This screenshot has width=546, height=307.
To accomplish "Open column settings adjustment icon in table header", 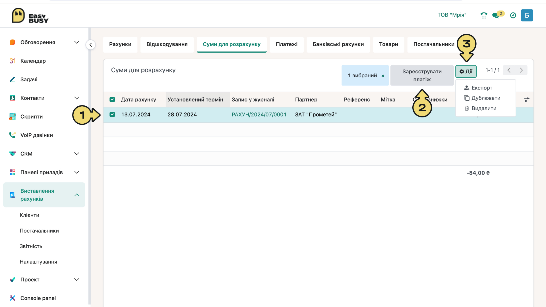I will pos(527,100).
